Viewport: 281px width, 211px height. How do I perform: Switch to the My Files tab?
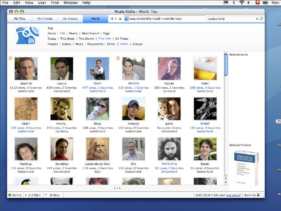[20, 19]
